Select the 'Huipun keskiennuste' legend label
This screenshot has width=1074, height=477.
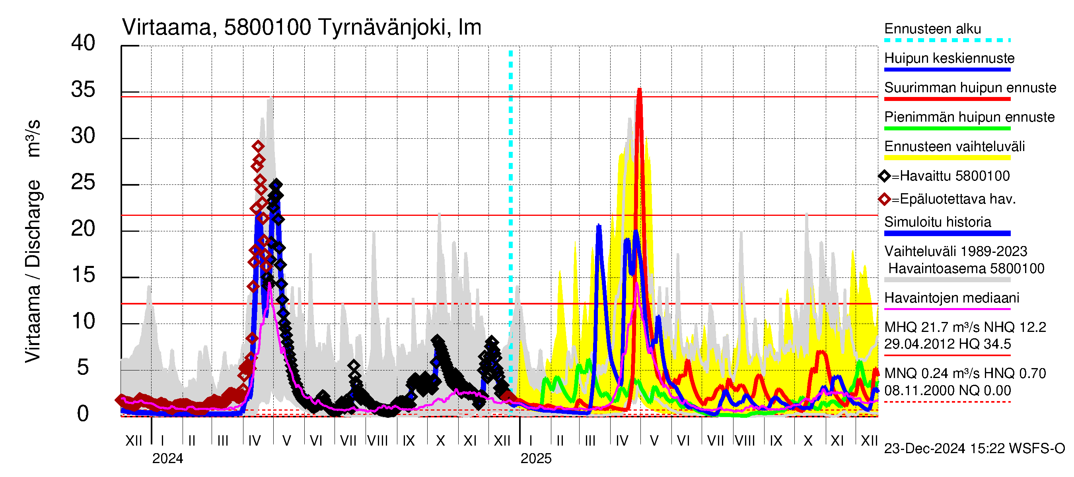click(x=949, y=58)
